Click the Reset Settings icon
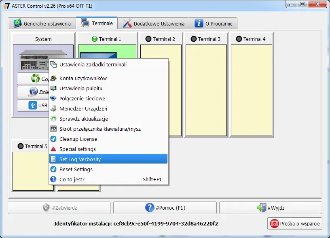This screenshot has width=330, height=238. [x=53, y=169]
